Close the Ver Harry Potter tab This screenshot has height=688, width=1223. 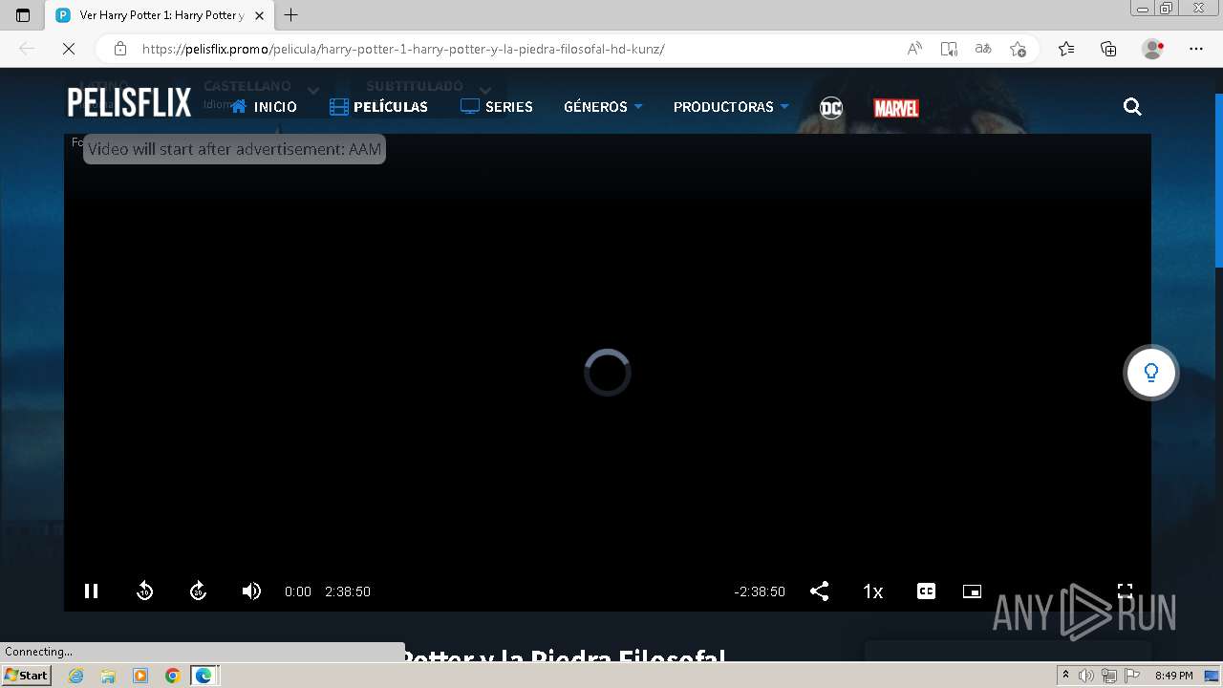click(259, 15)
